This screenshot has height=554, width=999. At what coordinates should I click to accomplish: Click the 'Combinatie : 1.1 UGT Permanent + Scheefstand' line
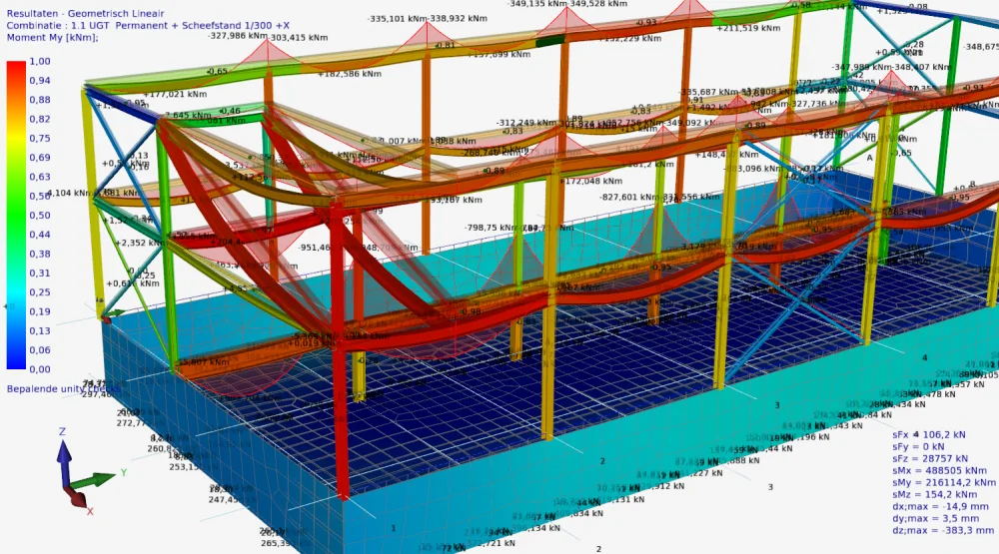point(148,26)
